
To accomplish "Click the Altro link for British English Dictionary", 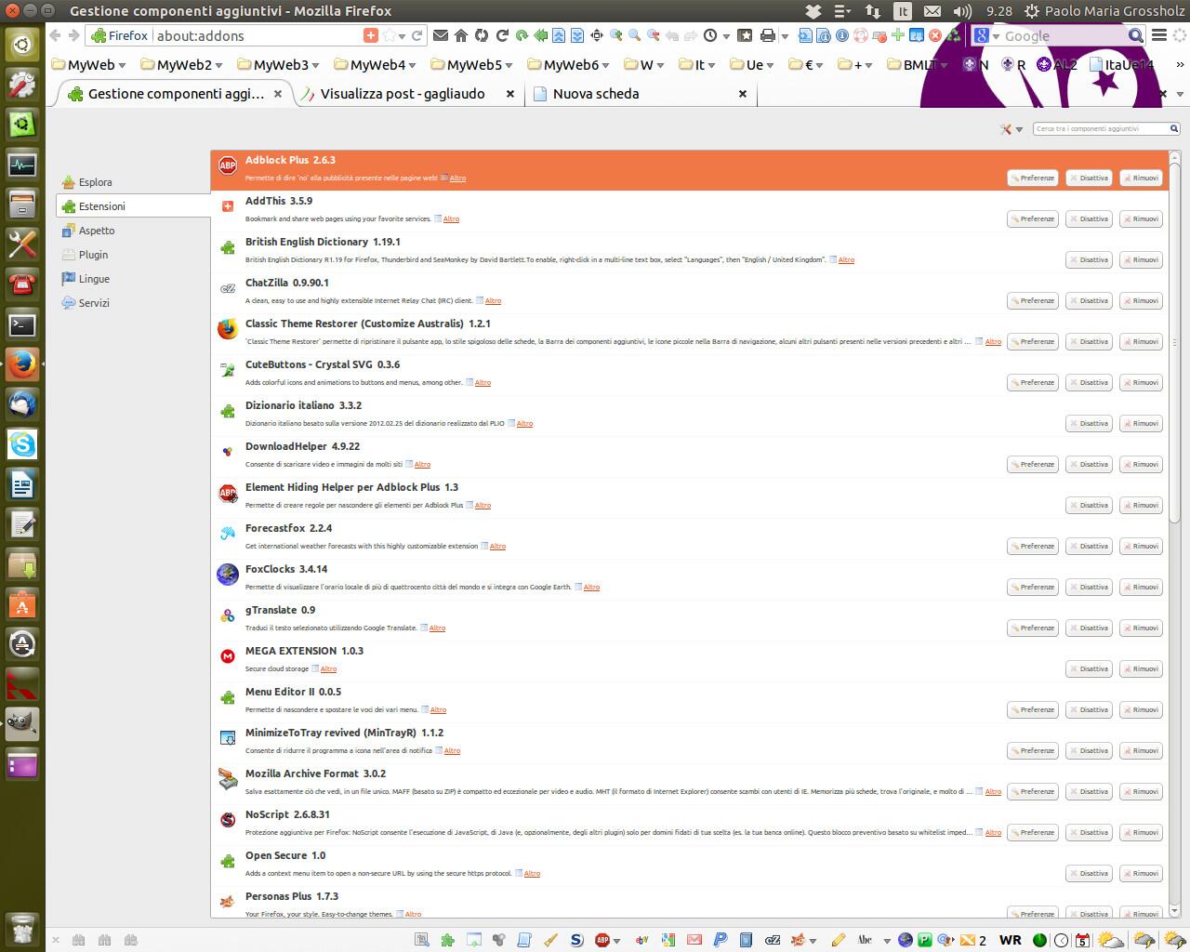I will coord(846,259).
